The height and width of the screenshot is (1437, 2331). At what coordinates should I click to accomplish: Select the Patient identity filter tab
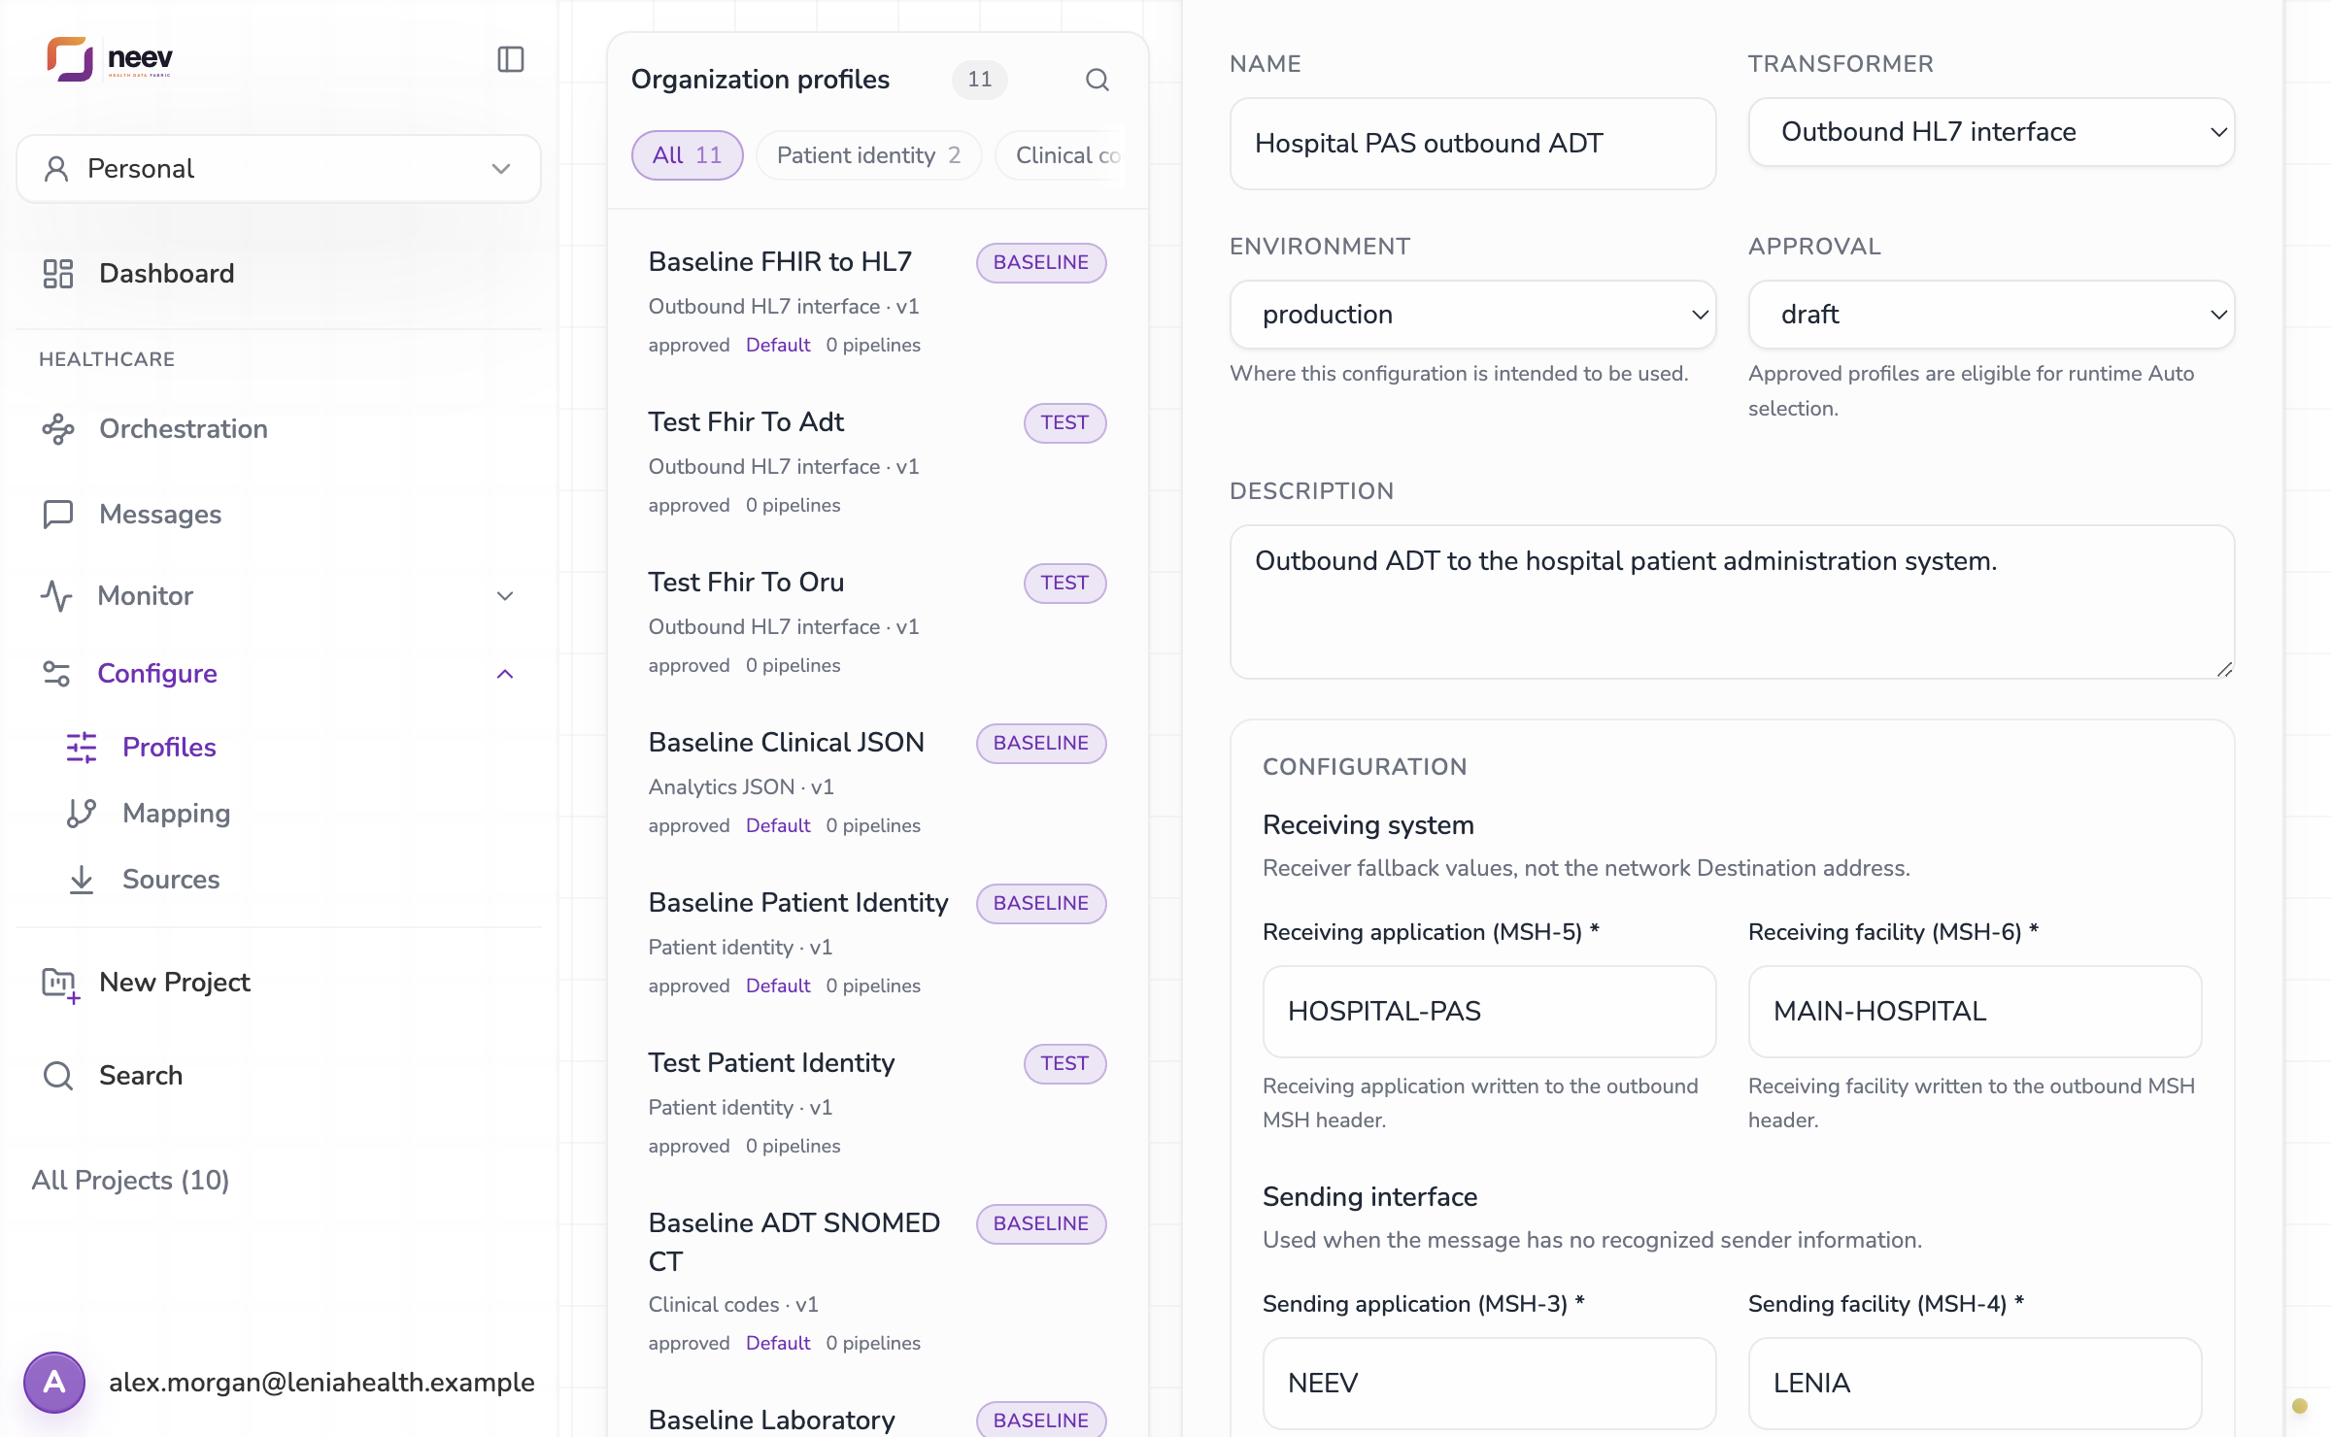pyautogui.click(x=868, y=155)
